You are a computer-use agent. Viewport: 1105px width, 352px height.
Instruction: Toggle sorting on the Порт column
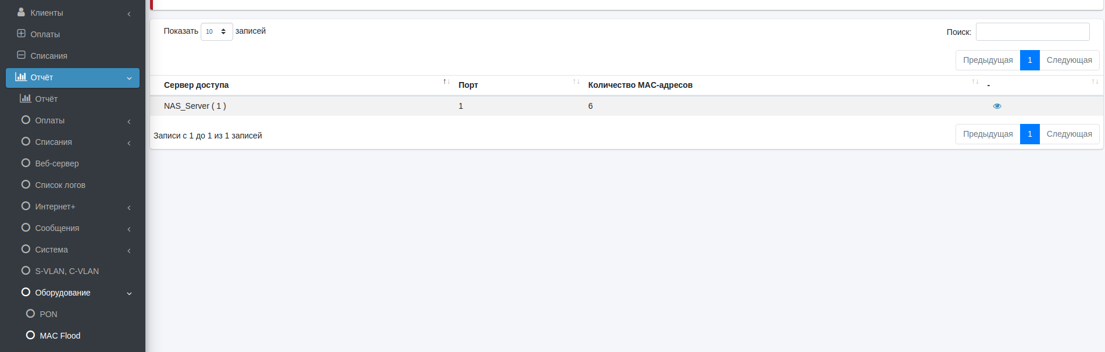coord(468,85)
